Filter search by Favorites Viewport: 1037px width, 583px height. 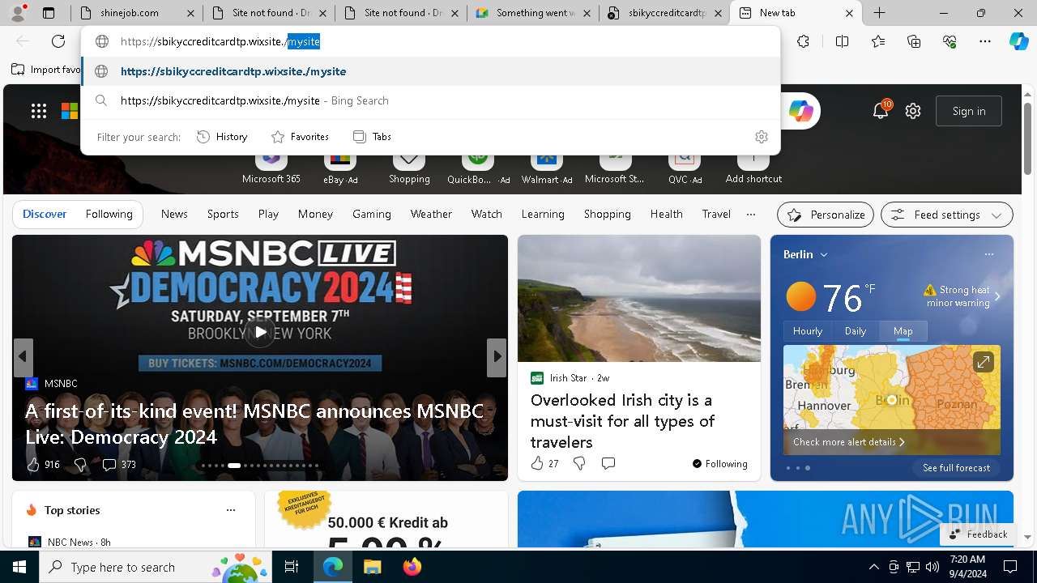[300, 137]
